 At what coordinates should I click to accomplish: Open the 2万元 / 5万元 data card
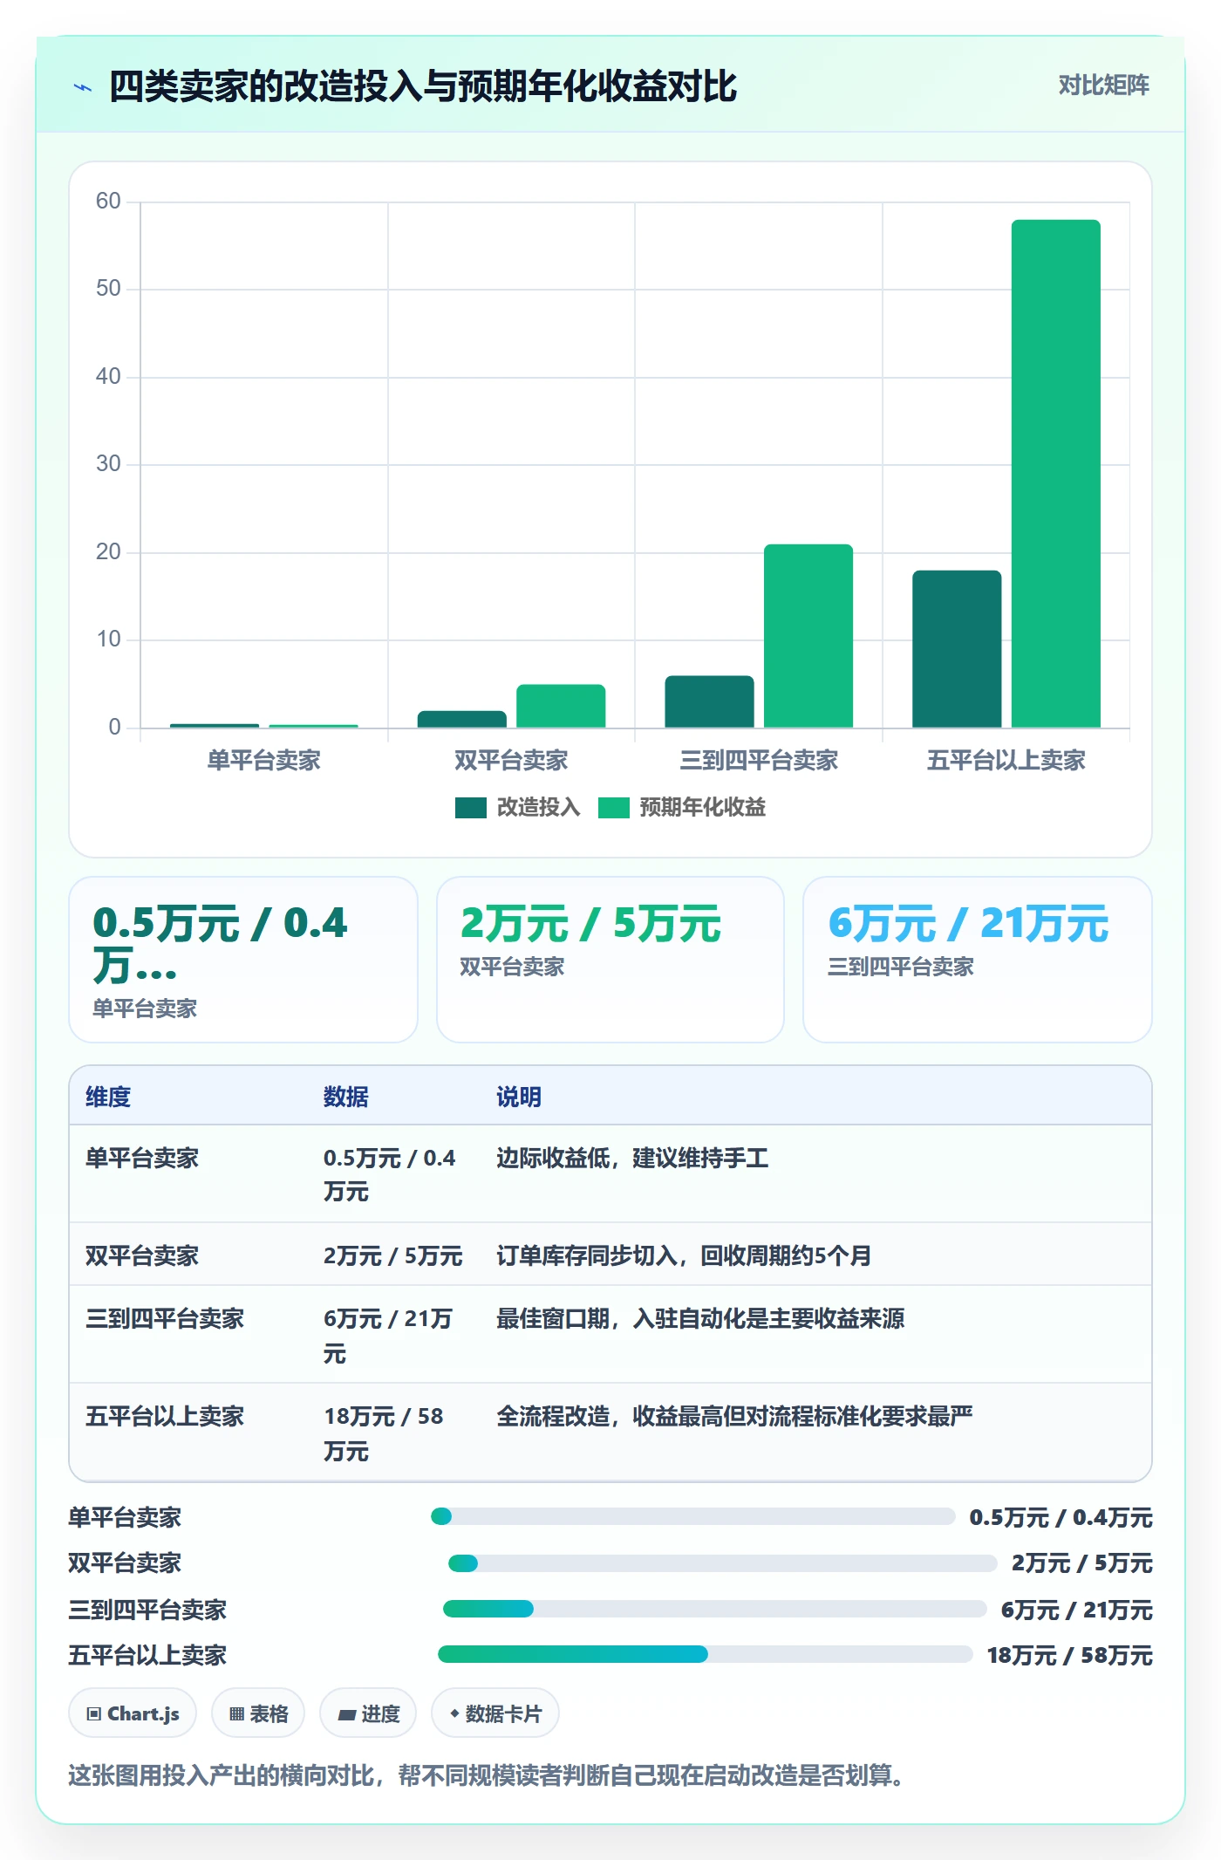click(x=610, y=960)
